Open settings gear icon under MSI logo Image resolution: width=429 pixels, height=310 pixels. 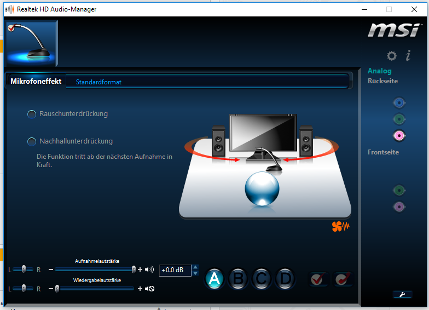392,56
